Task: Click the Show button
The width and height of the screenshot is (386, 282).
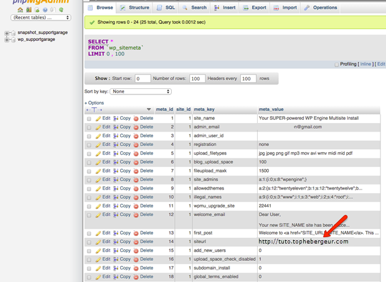Action: click(x=101, y=78)
